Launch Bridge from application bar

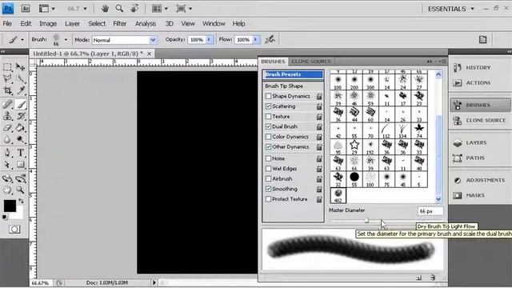point(26,9)
